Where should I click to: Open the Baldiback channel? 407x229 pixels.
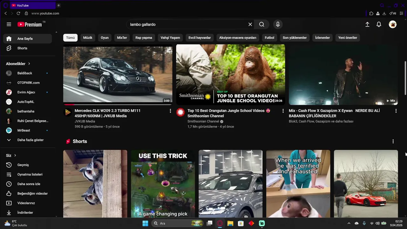click(28, 73)
